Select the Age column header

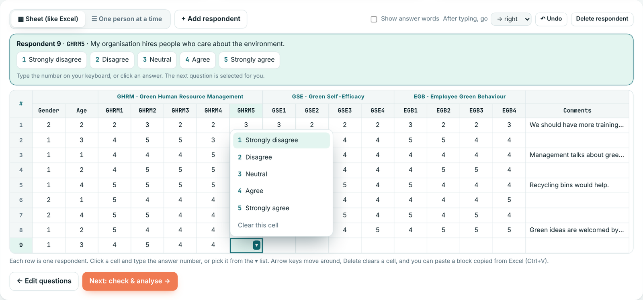pos(82,111)
